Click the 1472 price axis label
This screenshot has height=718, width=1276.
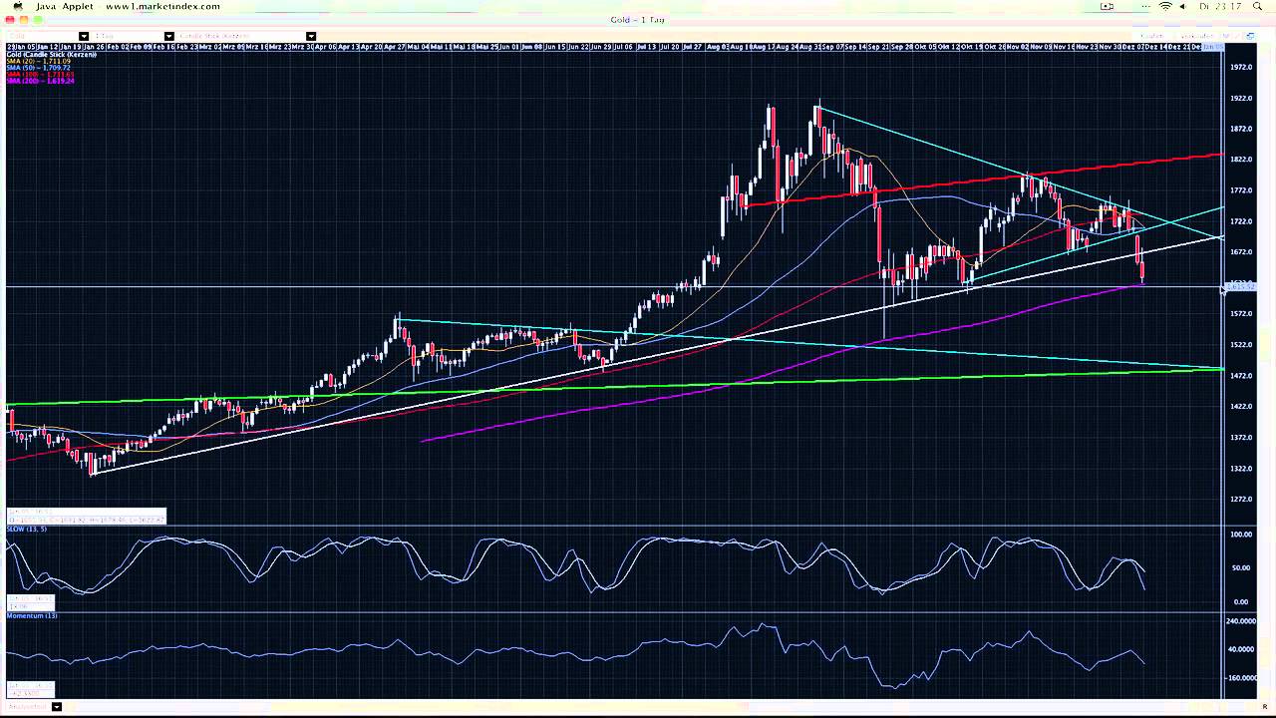click(1241, 376)
